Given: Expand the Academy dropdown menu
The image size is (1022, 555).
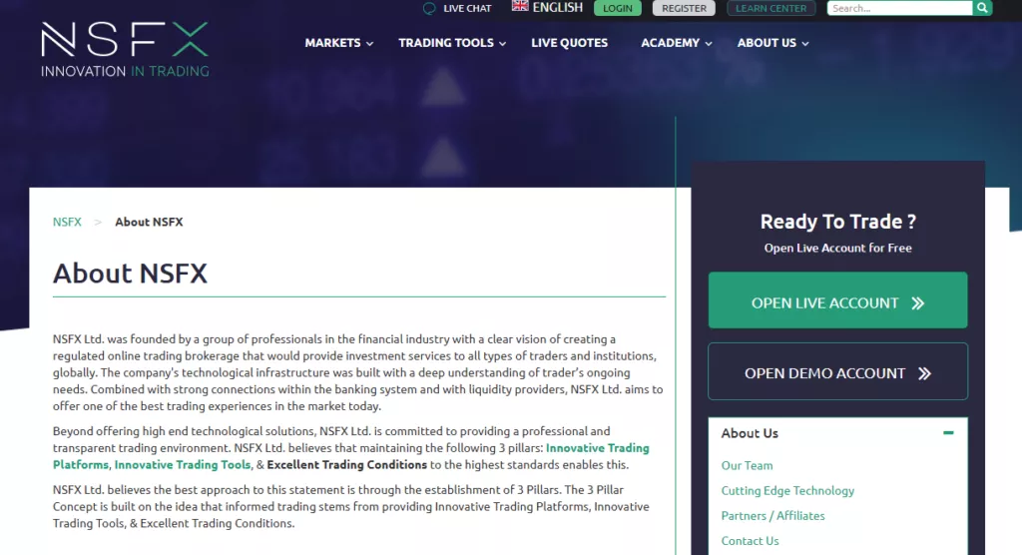Looking at the screenshot, I should pyautogui.click(x=676, y=43).
